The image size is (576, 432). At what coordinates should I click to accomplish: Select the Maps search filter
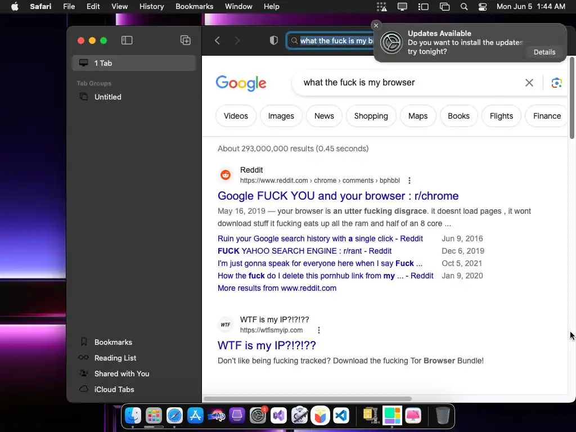click(x=418, y=116)
